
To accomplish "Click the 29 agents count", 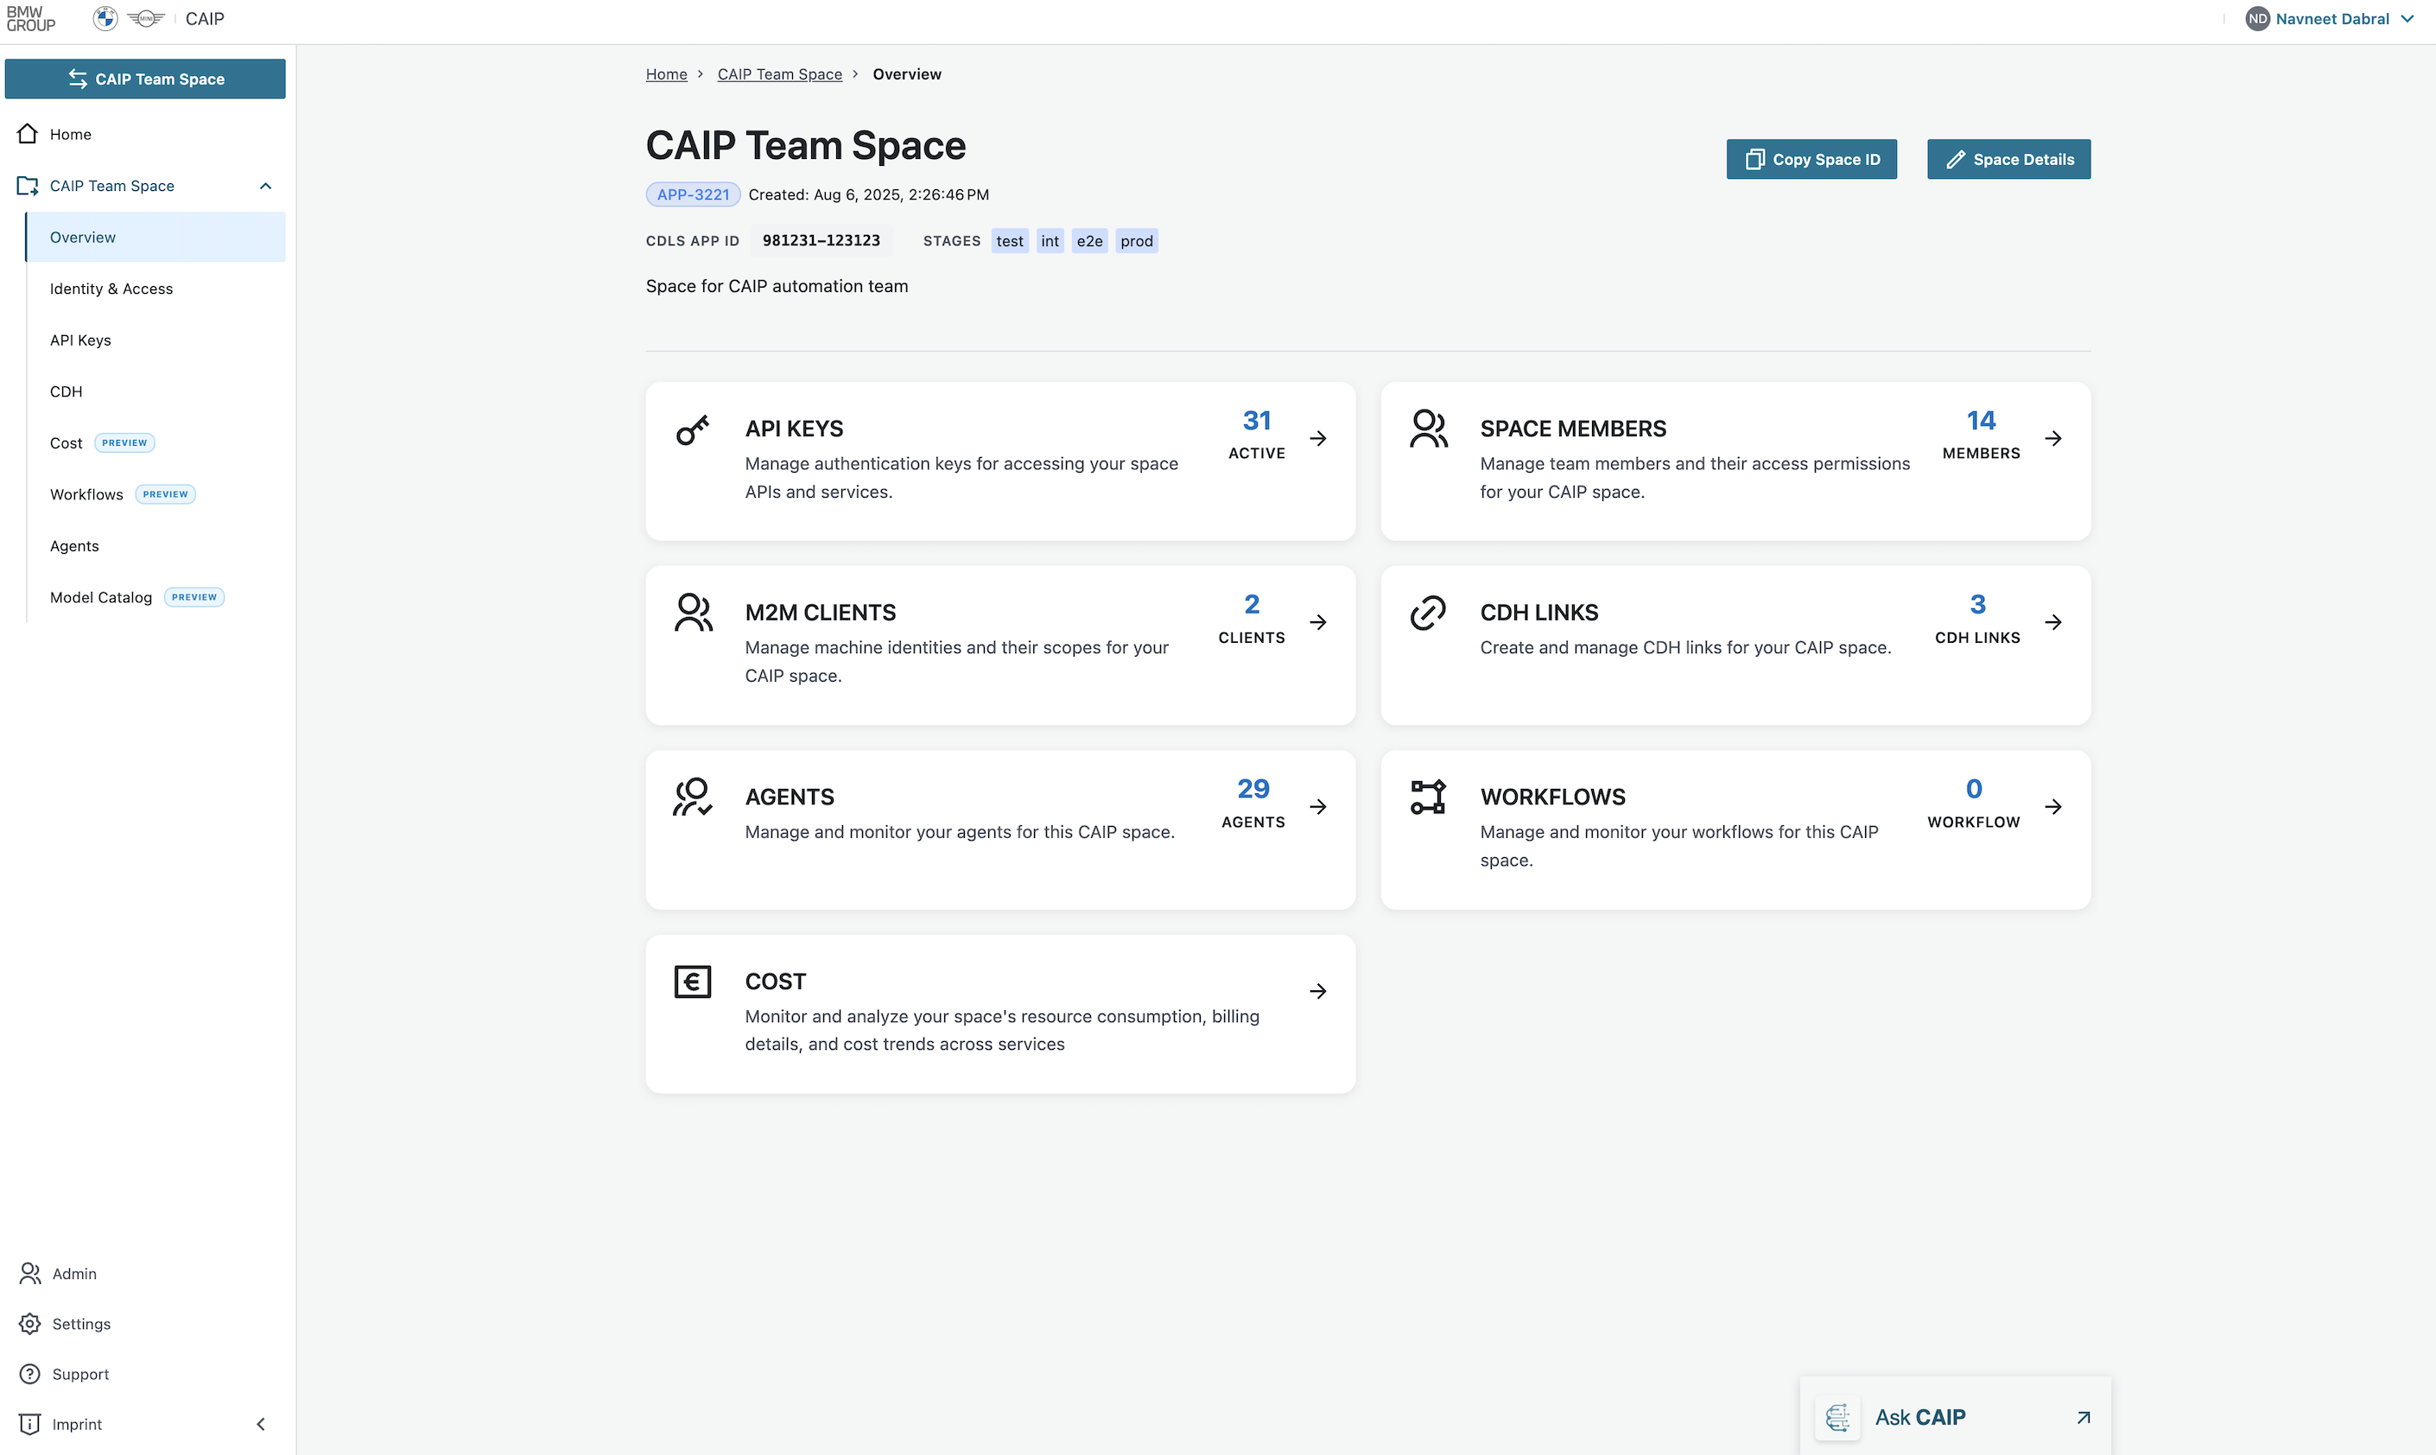I will 1253,788.
